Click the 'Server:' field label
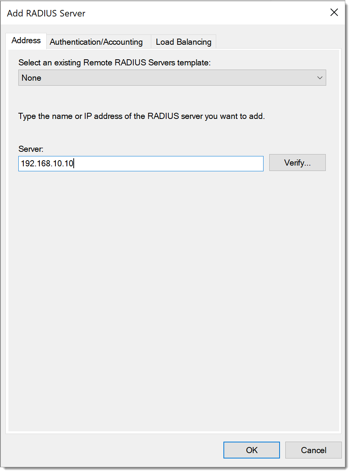The height and width of the screenshot is (473, 351). pyautogui.click(x=31, y=149)
